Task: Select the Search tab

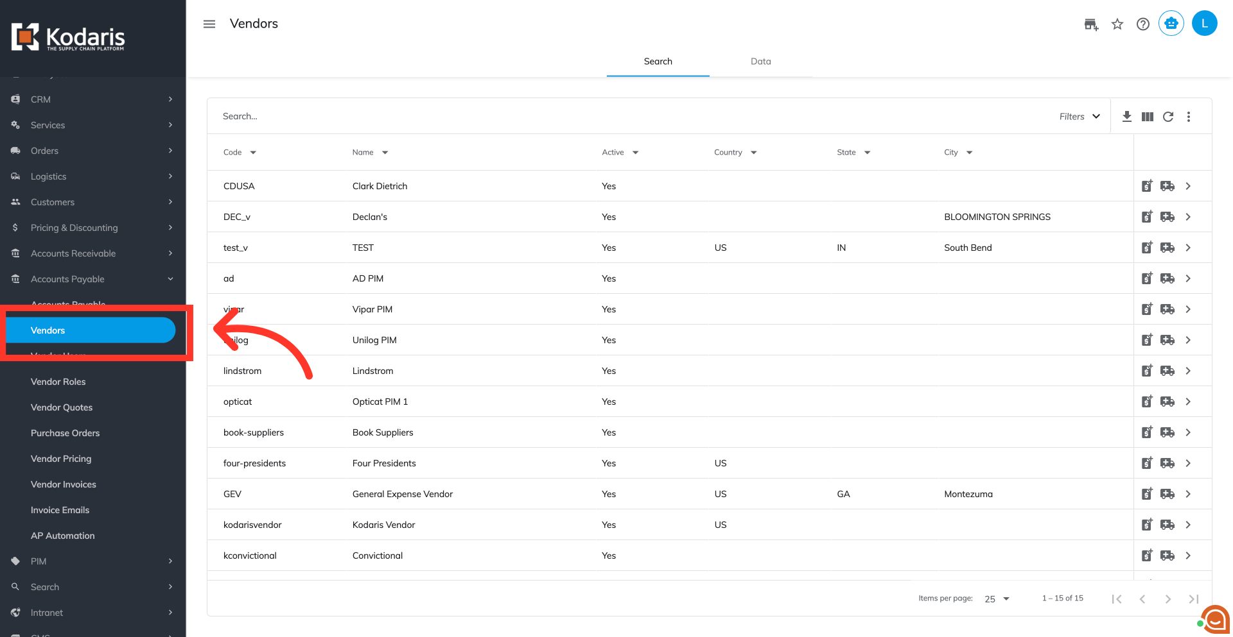Action: pos(658,62)
